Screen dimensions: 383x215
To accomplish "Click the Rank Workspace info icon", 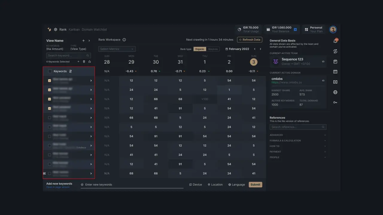I will [x=124, y=40].
